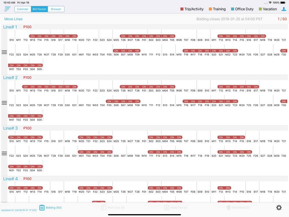Grab the reorder handle for Line# 3

click(x=4, y=153)
